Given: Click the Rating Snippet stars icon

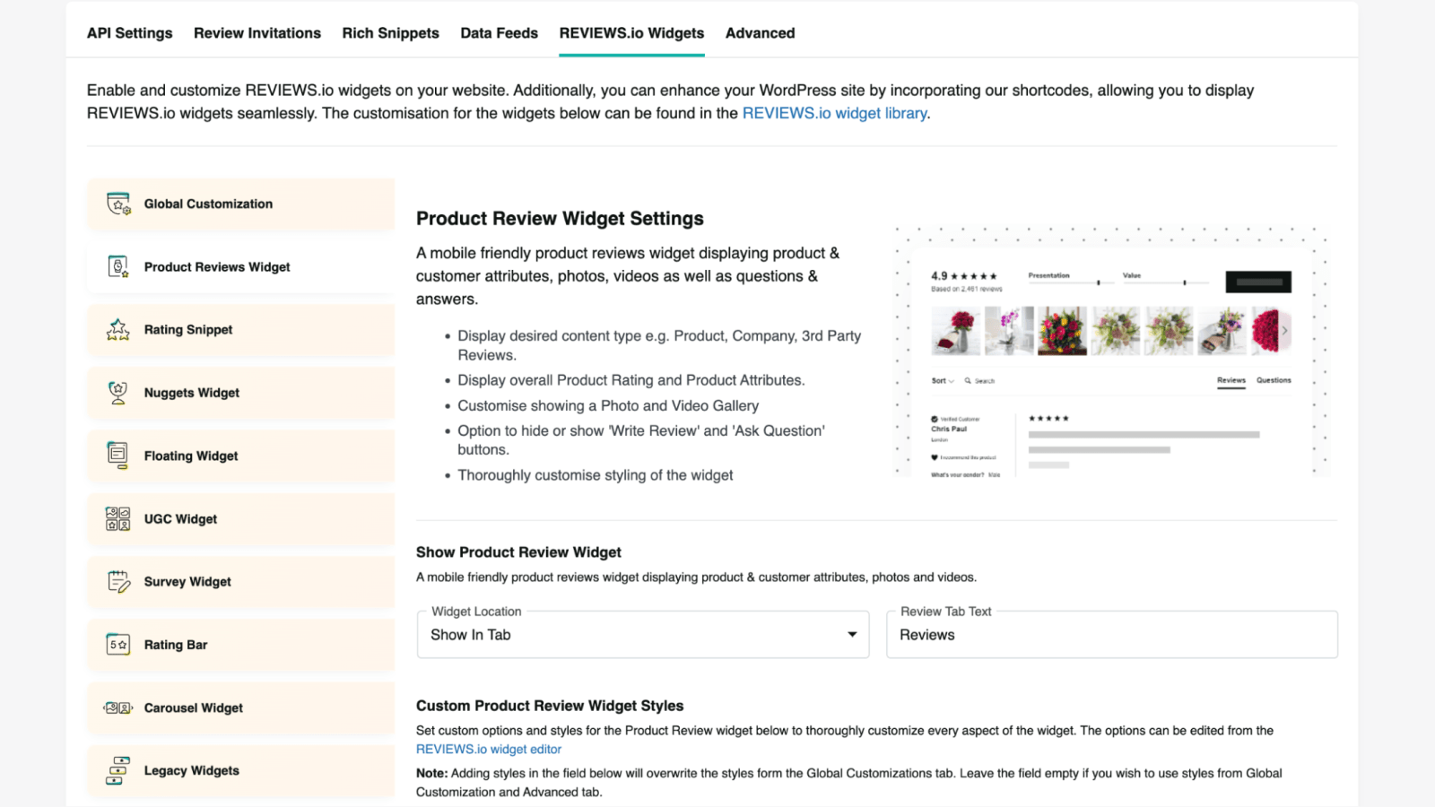Looking at the screenshot, I should point(118,330).
